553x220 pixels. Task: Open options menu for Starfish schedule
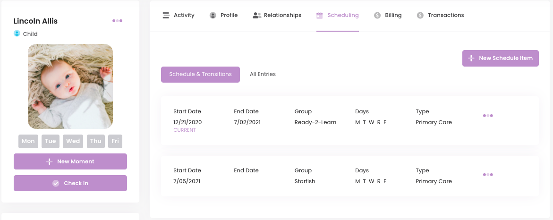[488, 175]
